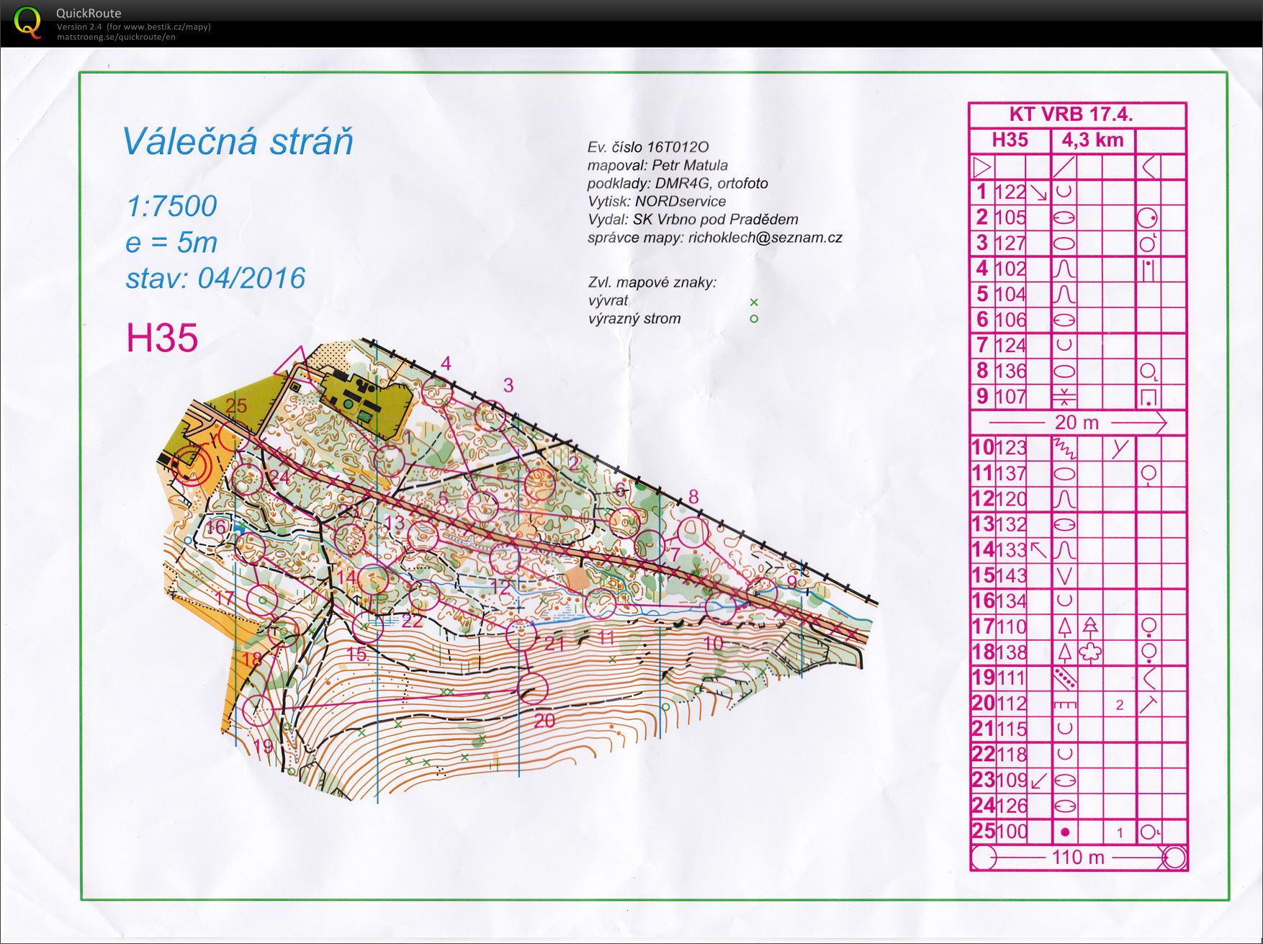
Task: Click the line Vytisk: NORDservice
Action: (x=657, y=202)
